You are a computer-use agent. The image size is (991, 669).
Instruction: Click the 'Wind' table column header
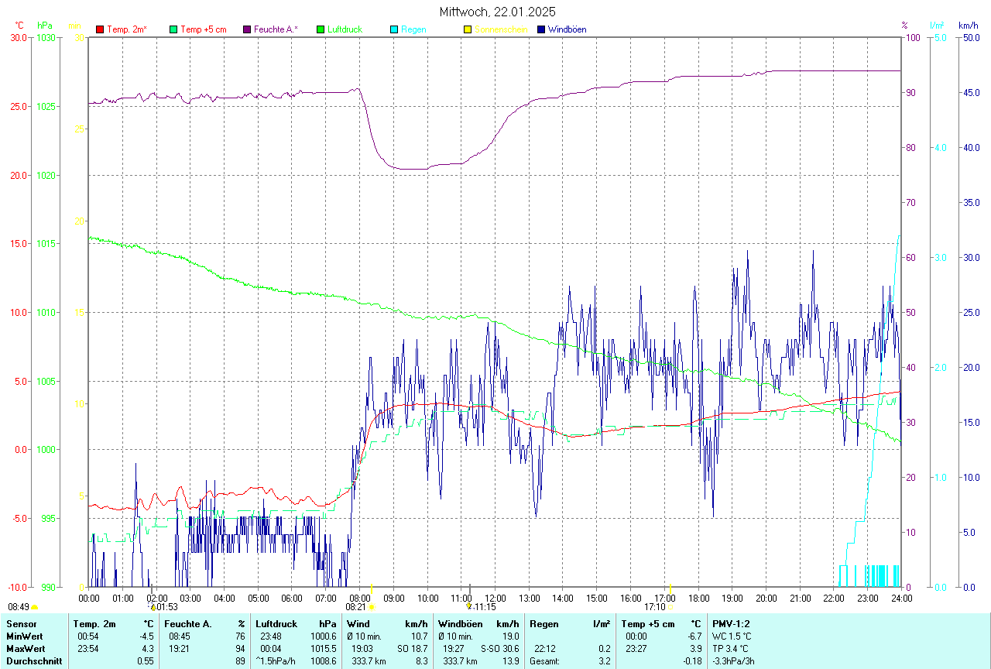[358, 623]
